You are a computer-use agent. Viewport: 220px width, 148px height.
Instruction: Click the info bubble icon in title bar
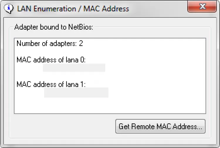point(9,8)
